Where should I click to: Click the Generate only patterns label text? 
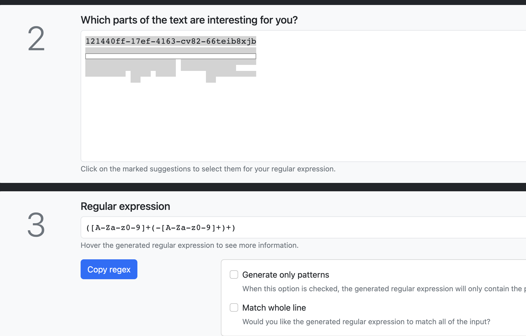coord(286,275)
